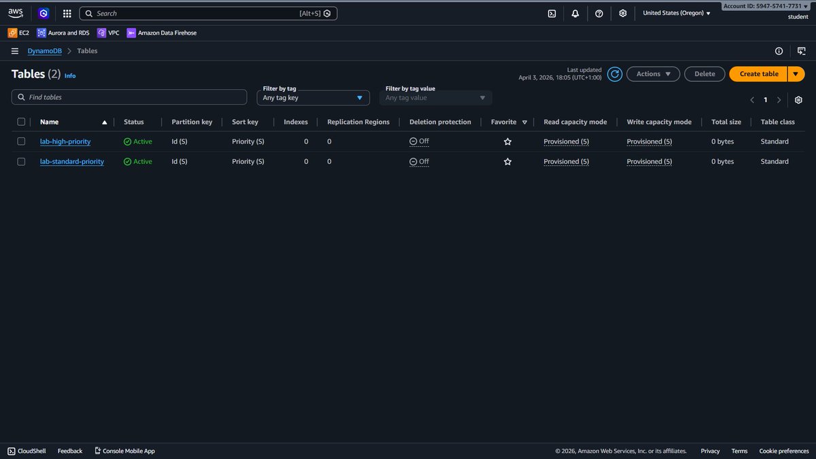The width and height of the screenshot is (816, 459).
Task: Click the Create table button
Action: [759, 74]
